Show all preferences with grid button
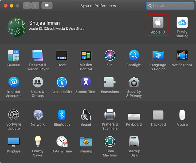This screenshot has height=163, width=196. (x=47, y=6)
